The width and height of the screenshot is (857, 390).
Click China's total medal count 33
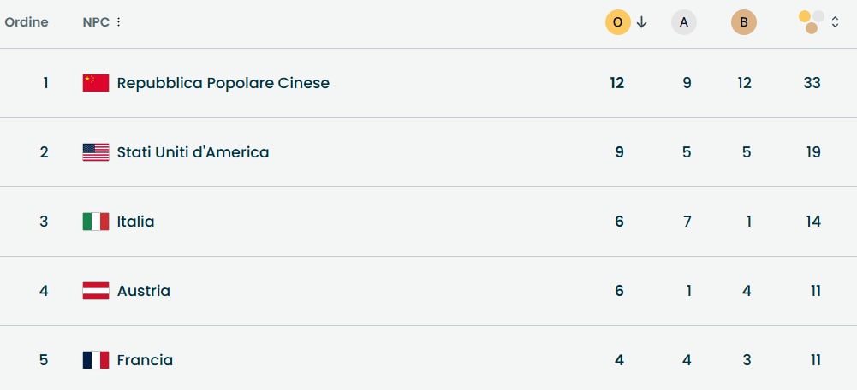[812, 83]
